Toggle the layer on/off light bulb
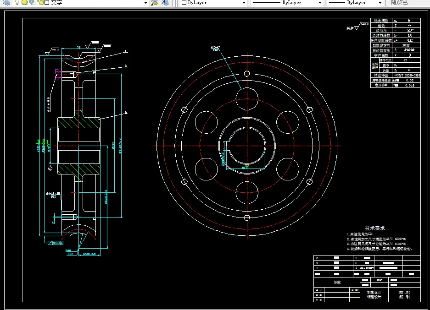Image resolution: width=430 pixels, height=310 pixels. tap(17, 2)
